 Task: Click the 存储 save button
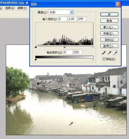click(x=109, y=33)
